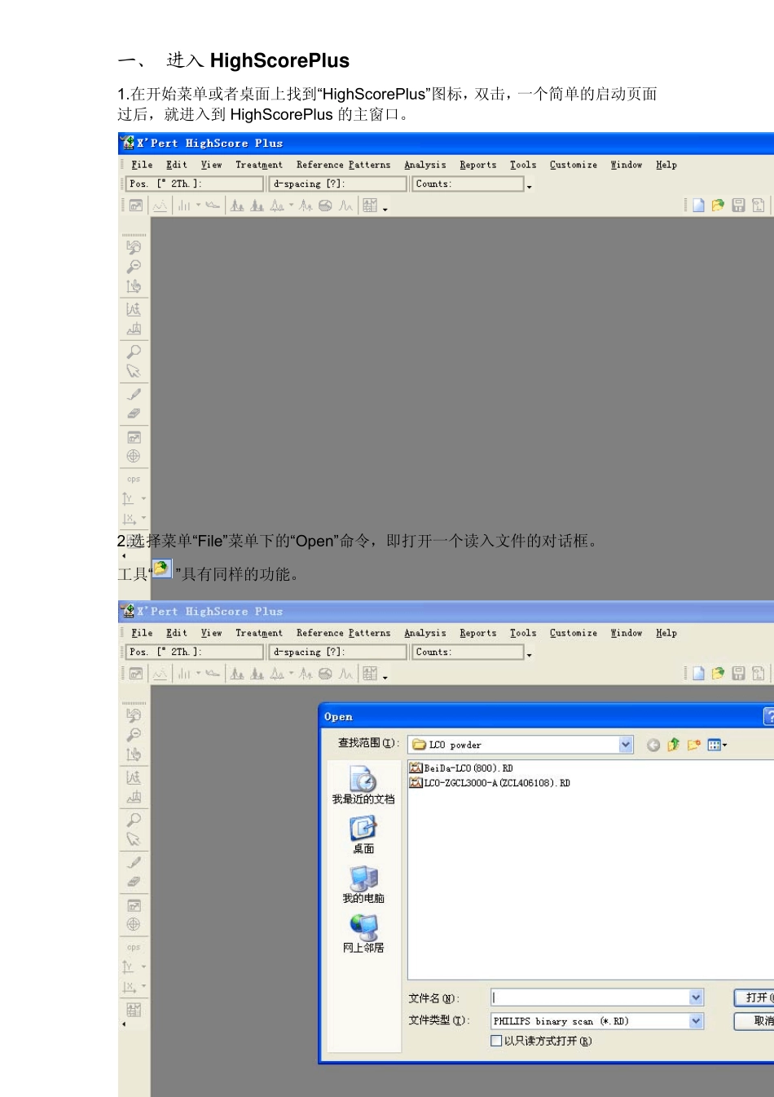Image resolution: width=774 pixels, height=1097 pixels.
Task: Select file BeiDa-LCO(800).RD
Action: coord(461,768)
